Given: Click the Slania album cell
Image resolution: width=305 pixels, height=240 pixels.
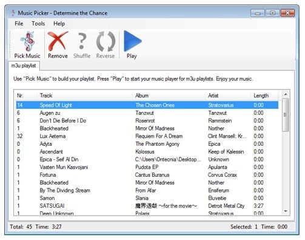Looking at the screenshot, I should [142, 198].
